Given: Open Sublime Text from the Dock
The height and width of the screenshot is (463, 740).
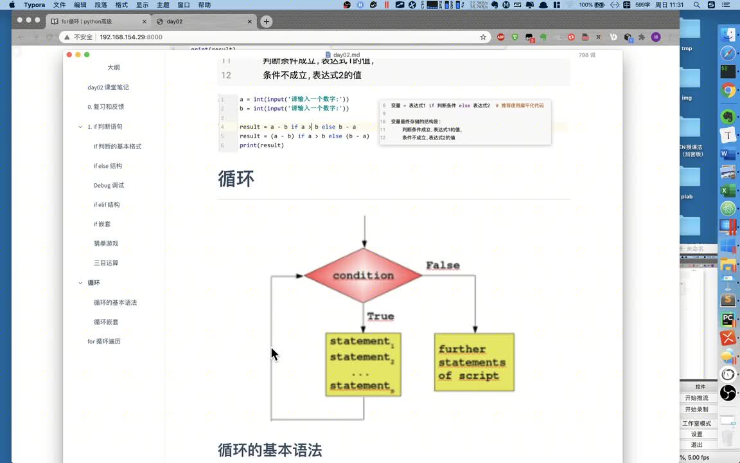Looking at the screenshot, I should pos(728,300).
